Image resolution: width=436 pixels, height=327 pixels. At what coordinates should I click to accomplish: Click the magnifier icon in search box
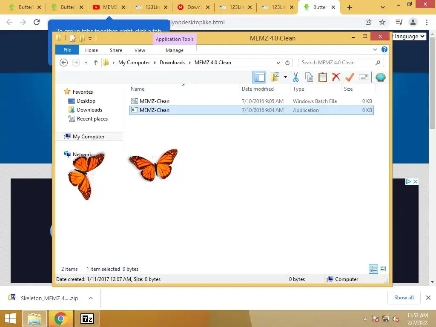[378, 63]
